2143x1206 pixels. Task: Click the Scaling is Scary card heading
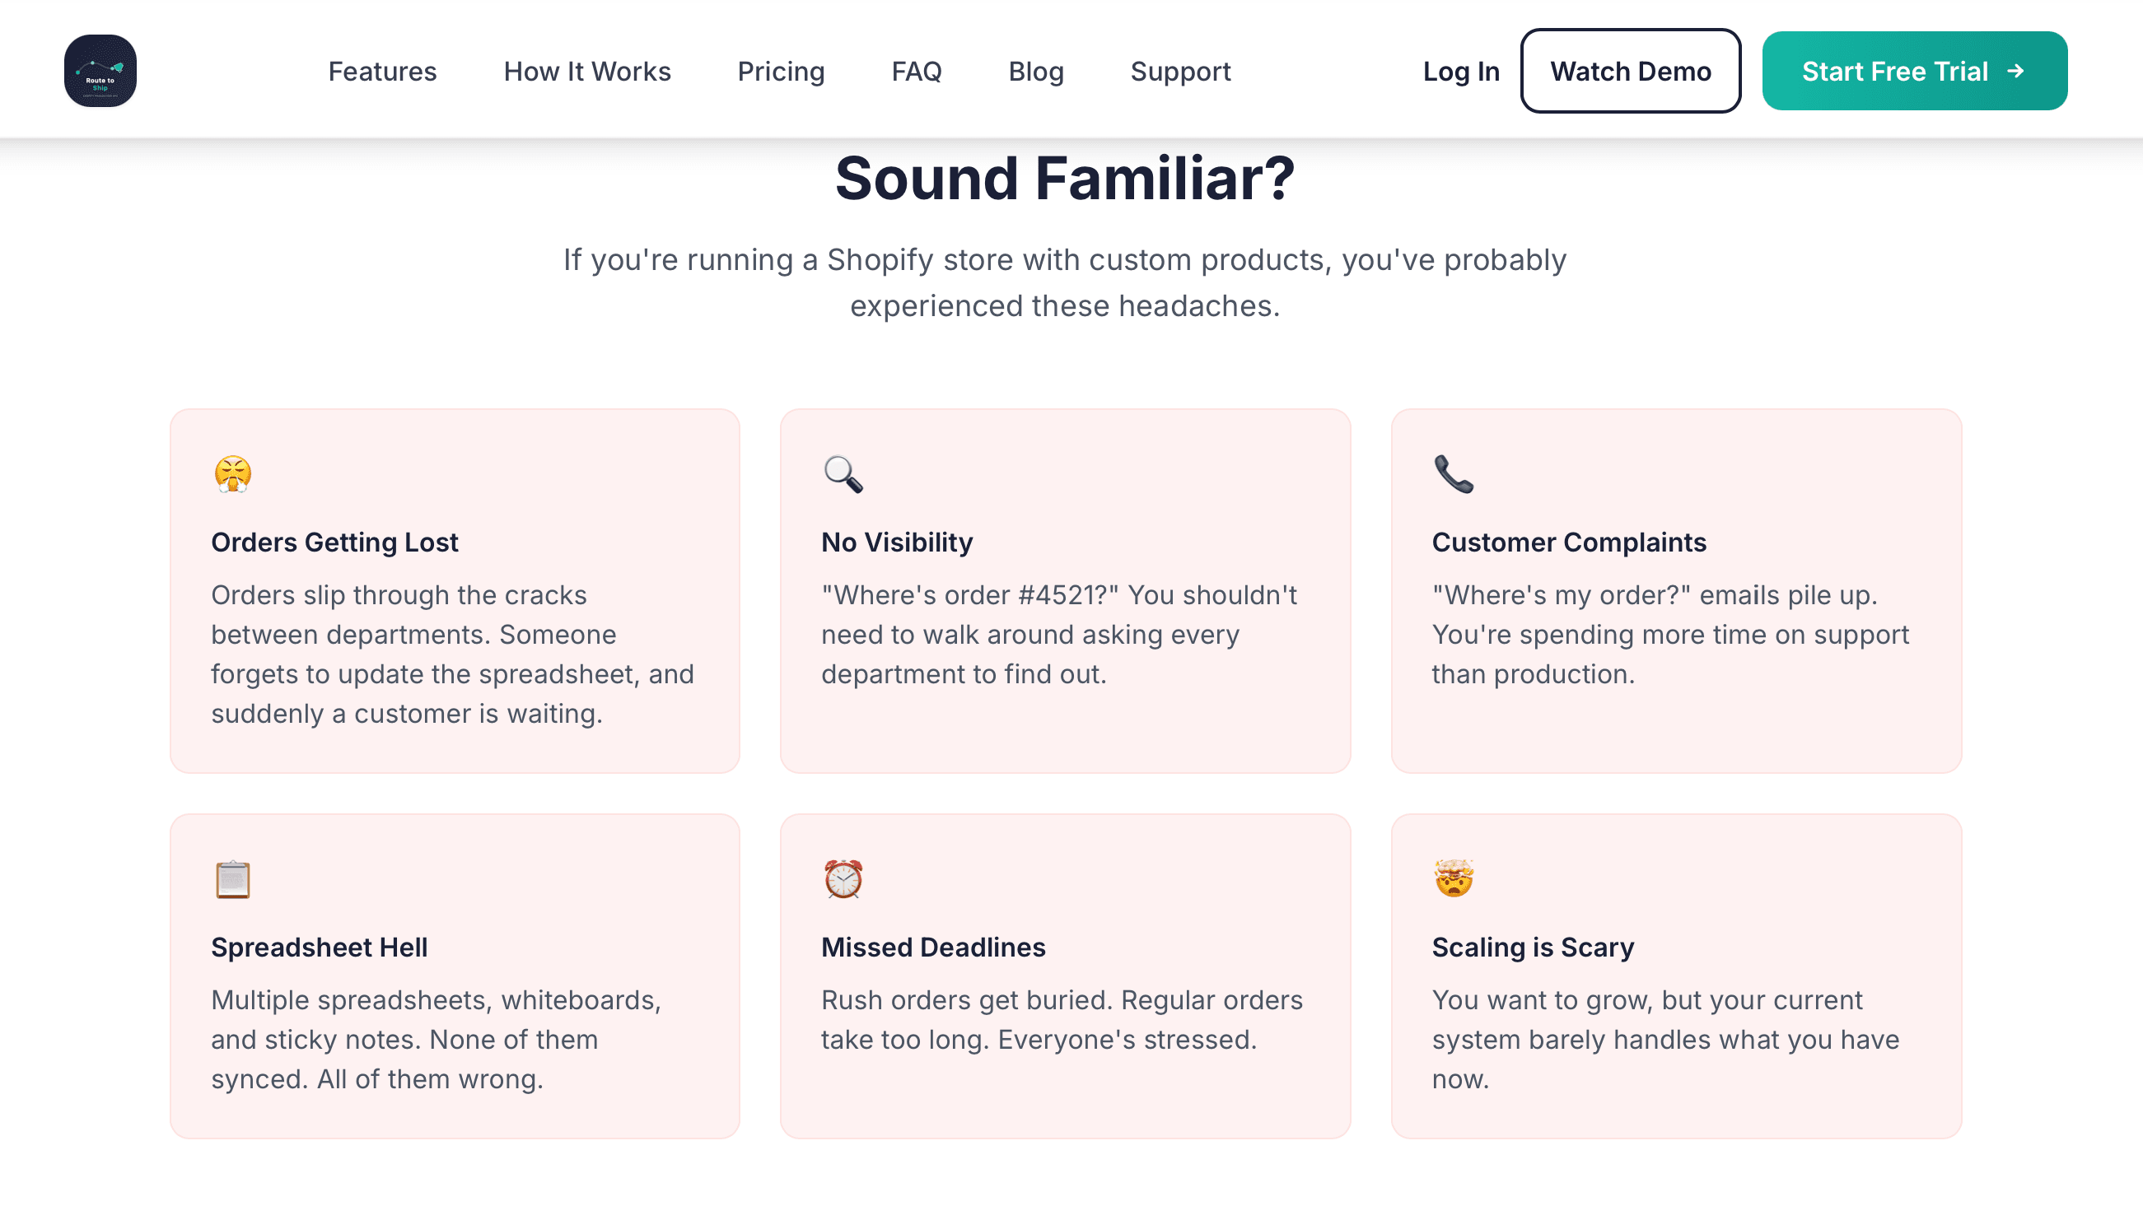(1533, 948)
